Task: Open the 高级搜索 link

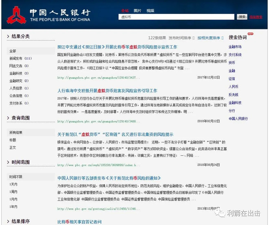Action: 256,17
